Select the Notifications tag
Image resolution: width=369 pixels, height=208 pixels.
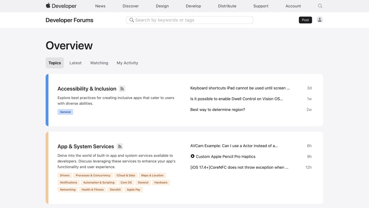tap(69, 183)
